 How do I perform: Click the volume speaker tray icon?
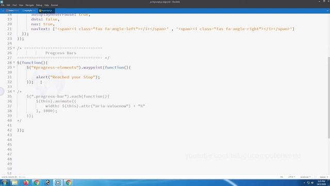(x=312, y=183)
